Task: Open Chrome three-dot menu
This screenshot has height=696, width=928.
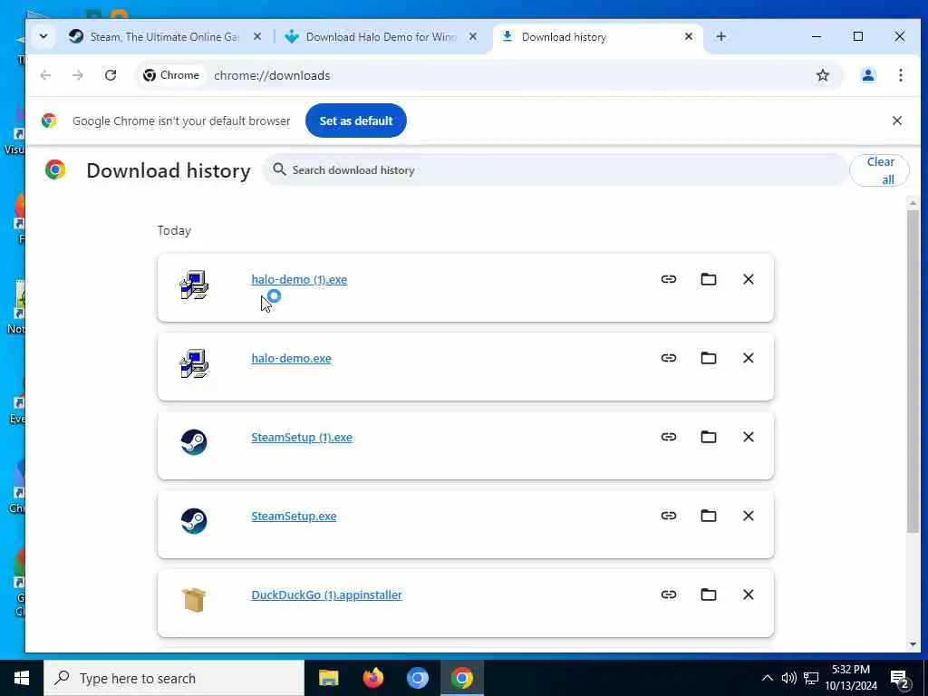Action: (900, 75)
